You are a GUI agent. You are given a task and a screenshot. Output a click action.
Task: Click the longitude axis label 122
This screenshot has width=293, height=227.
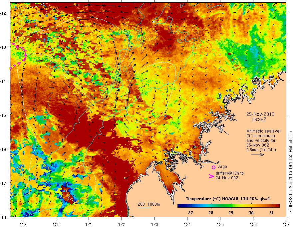point(122,224)
